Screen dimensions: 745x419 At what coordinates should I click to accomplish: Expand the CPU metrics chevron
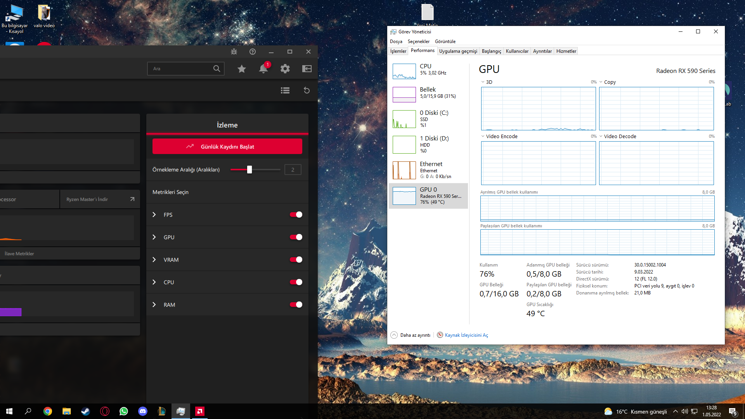[154, 282]
